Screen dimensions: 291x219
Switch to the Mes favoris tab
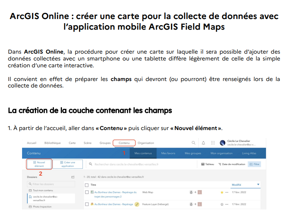[x=168, y=153]
